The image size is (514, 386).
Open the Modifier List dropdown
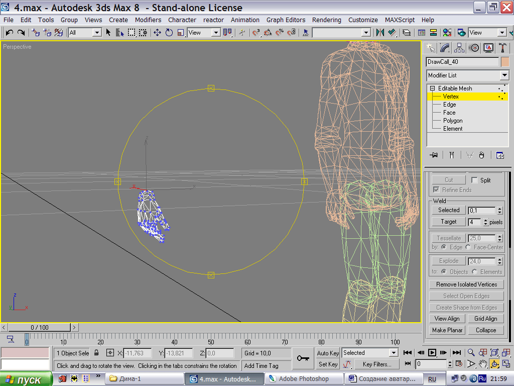[x=504, y=75]
